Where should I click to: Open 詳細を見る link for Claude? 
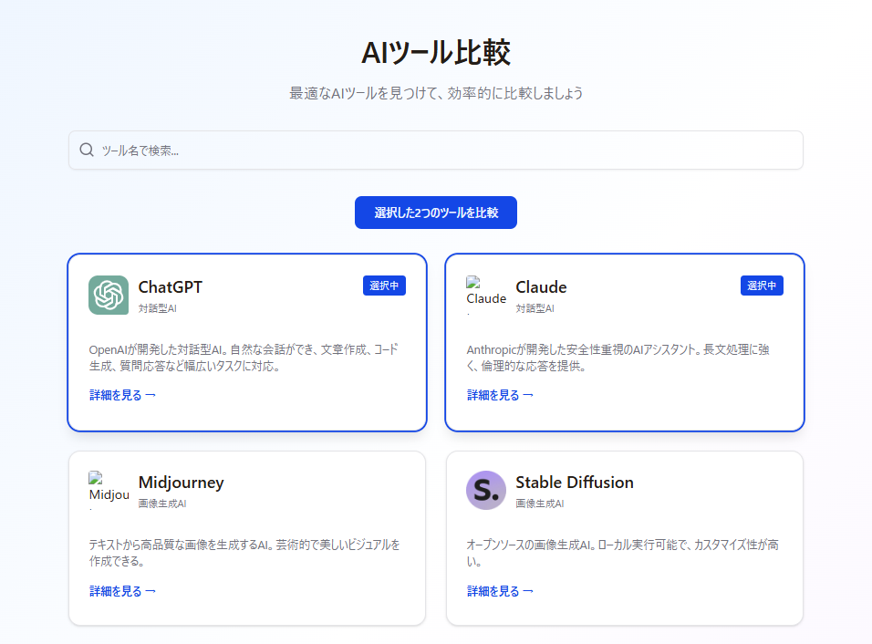tap(501, 395)
